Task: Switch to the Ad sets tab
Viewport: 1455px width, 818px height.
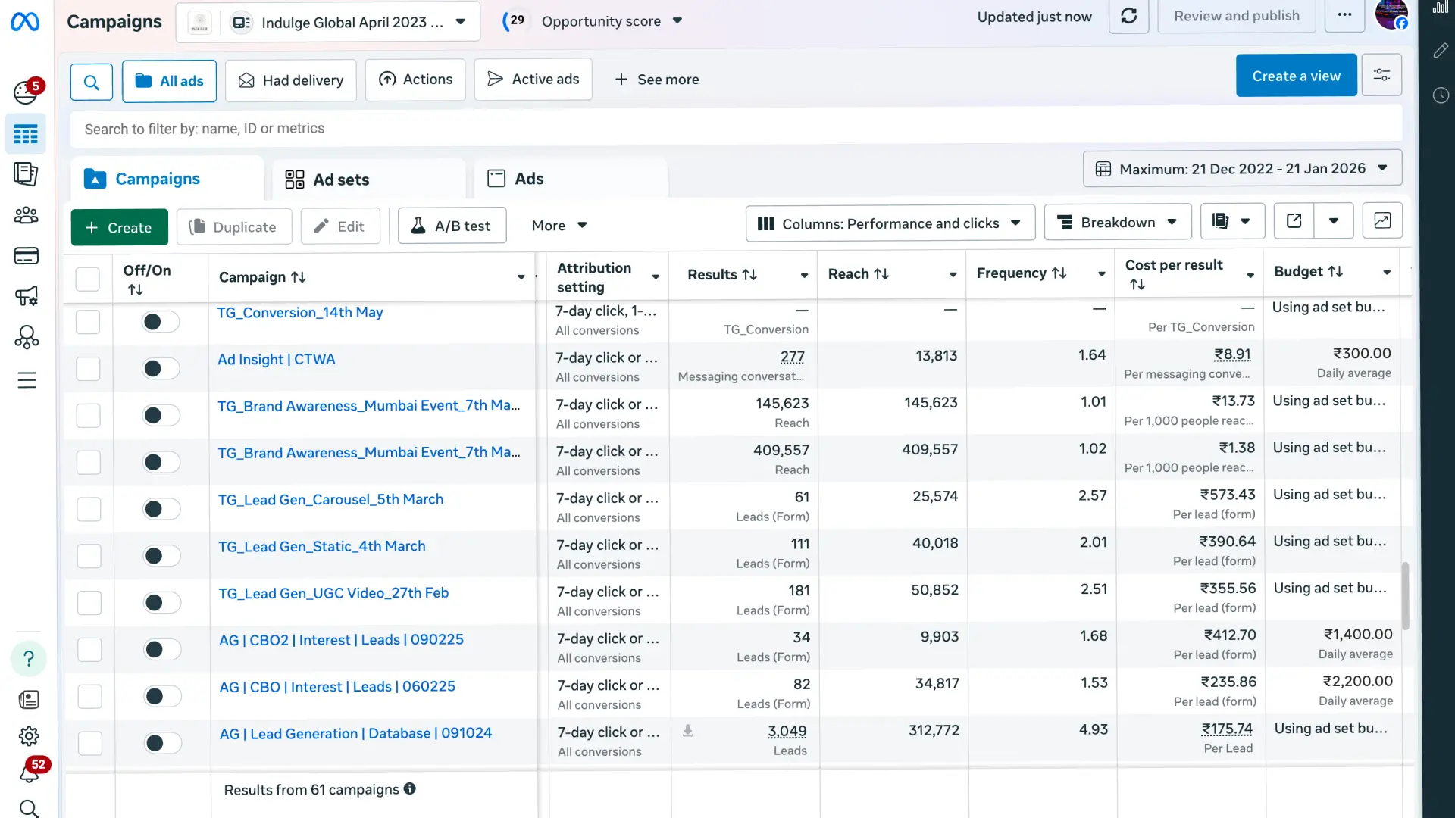Action: 327,180
